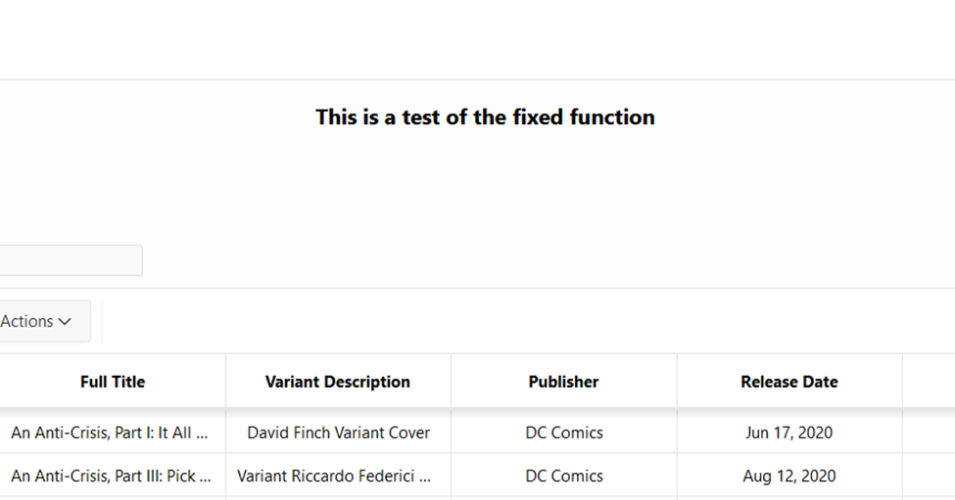Click the Jun 17, 2020 date cell
Image resolution: width=955 pixels, height=500 pixels.
(789, 432)
